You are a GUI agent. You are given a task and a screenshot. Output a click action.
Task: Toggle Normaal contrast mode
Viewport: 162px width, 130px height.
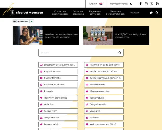[121, 4]
